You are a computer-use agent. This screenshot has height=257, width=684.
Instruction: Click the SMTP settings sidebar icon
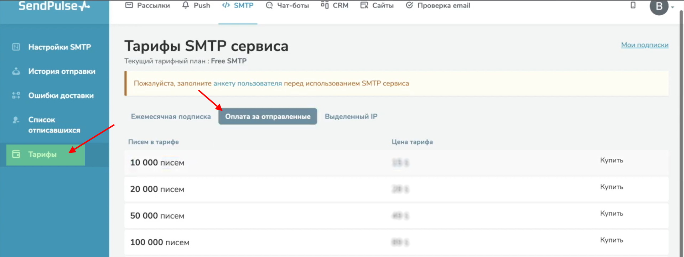(16, 47)
